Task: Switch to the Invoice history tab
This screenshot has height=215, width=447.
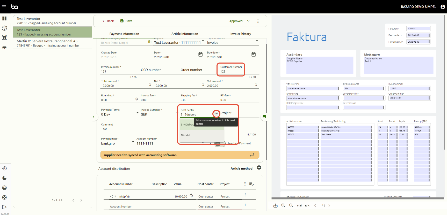Action: [x=241, y=34]
